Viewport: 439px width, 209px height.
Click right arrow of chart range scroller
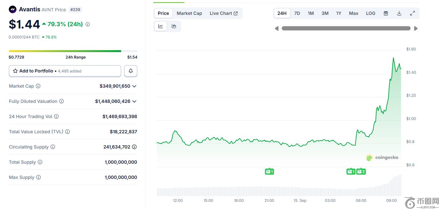click(416, 28)
